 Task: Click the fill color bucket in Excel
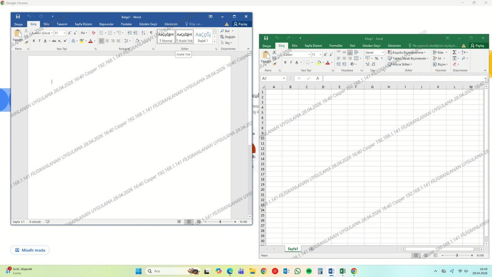pyautogui.click(x=319, y=62)
